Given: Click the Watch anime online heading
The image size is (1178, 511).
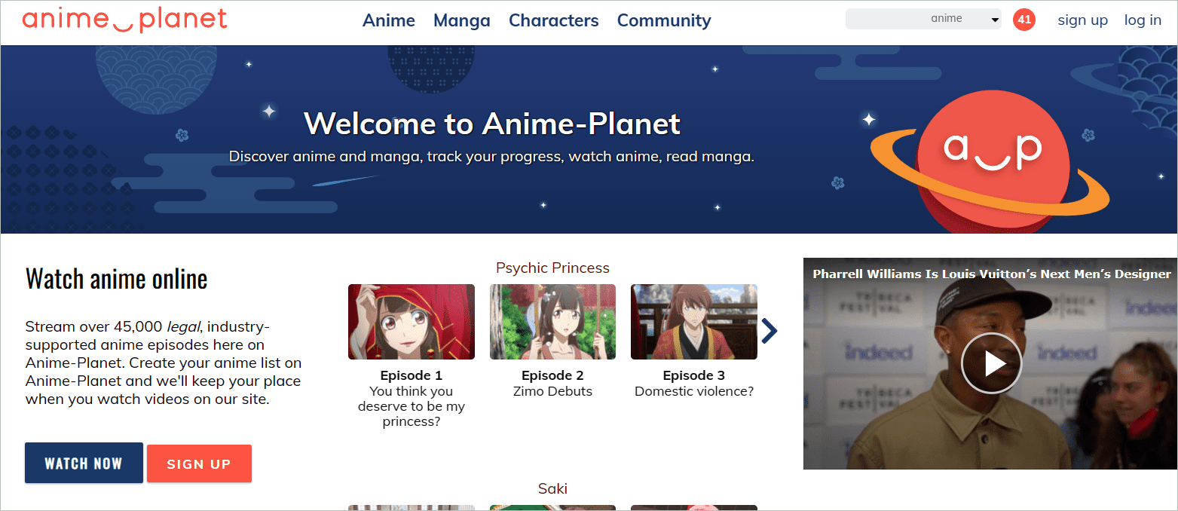Looking at the screenshot, I should [x=117, y=279].
